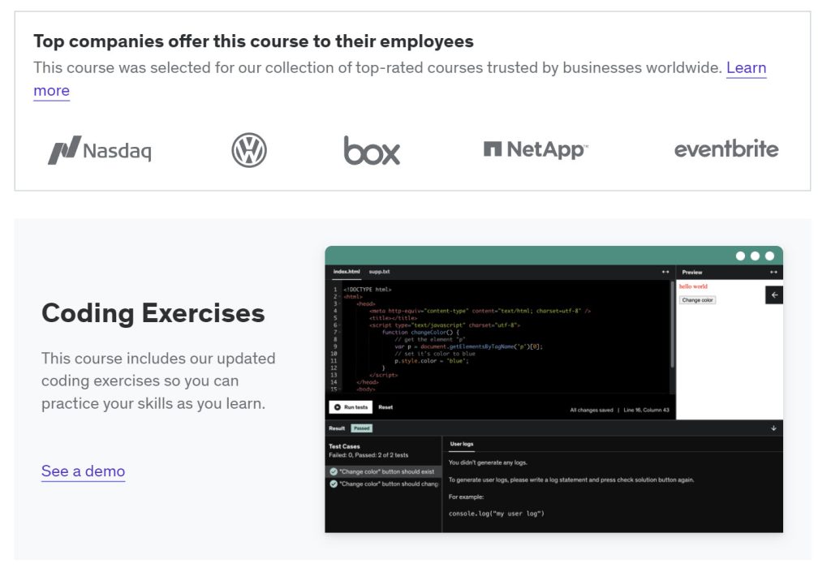Toggle the checkmark on the second test case
This screenshot has width=831, height=572.
(x=333, y=484)
